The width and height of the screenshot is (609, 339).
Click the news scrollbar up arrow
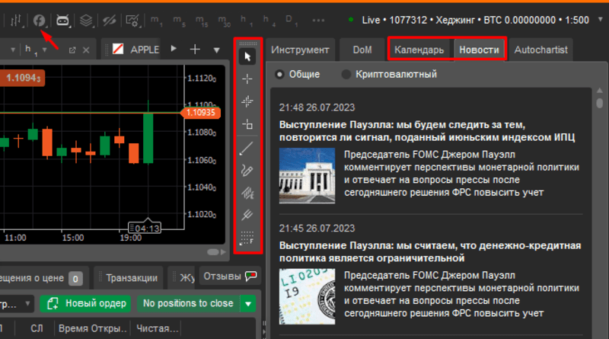[600, 90]
